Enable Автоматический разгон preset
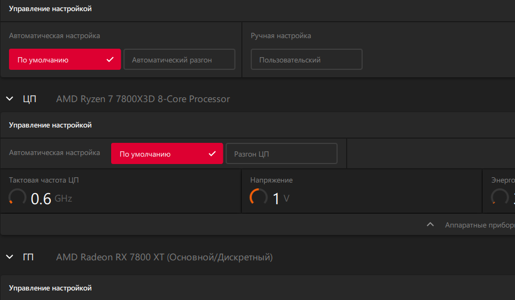The image size is (515, 300). pos(179,59)
